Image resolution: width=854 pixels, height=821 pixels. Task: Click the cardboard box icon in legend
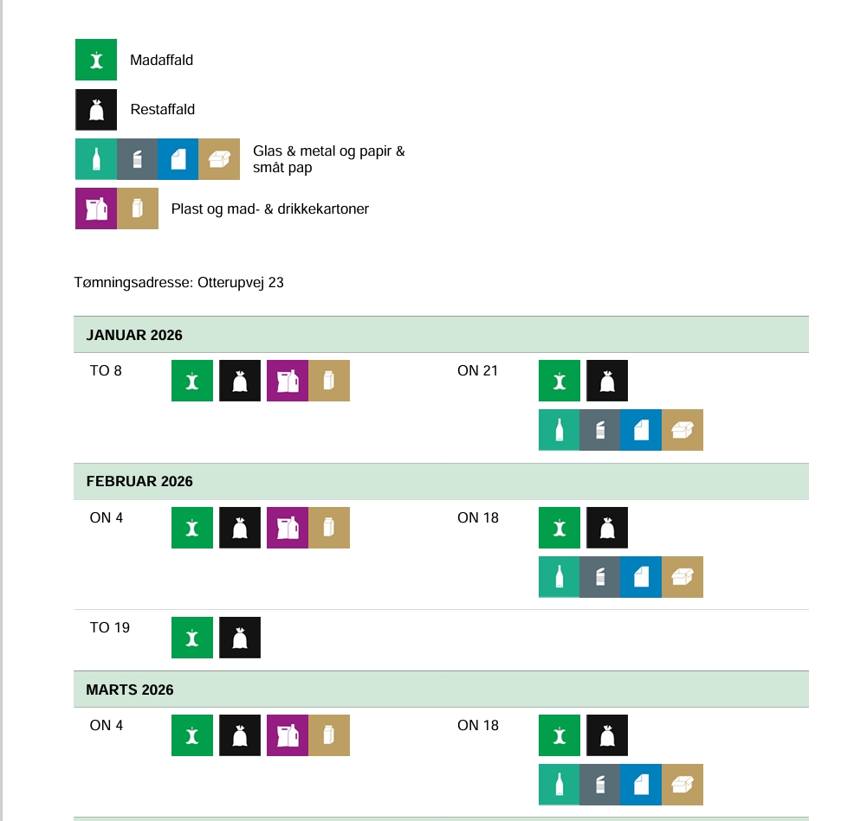click(x=219, y=159)
